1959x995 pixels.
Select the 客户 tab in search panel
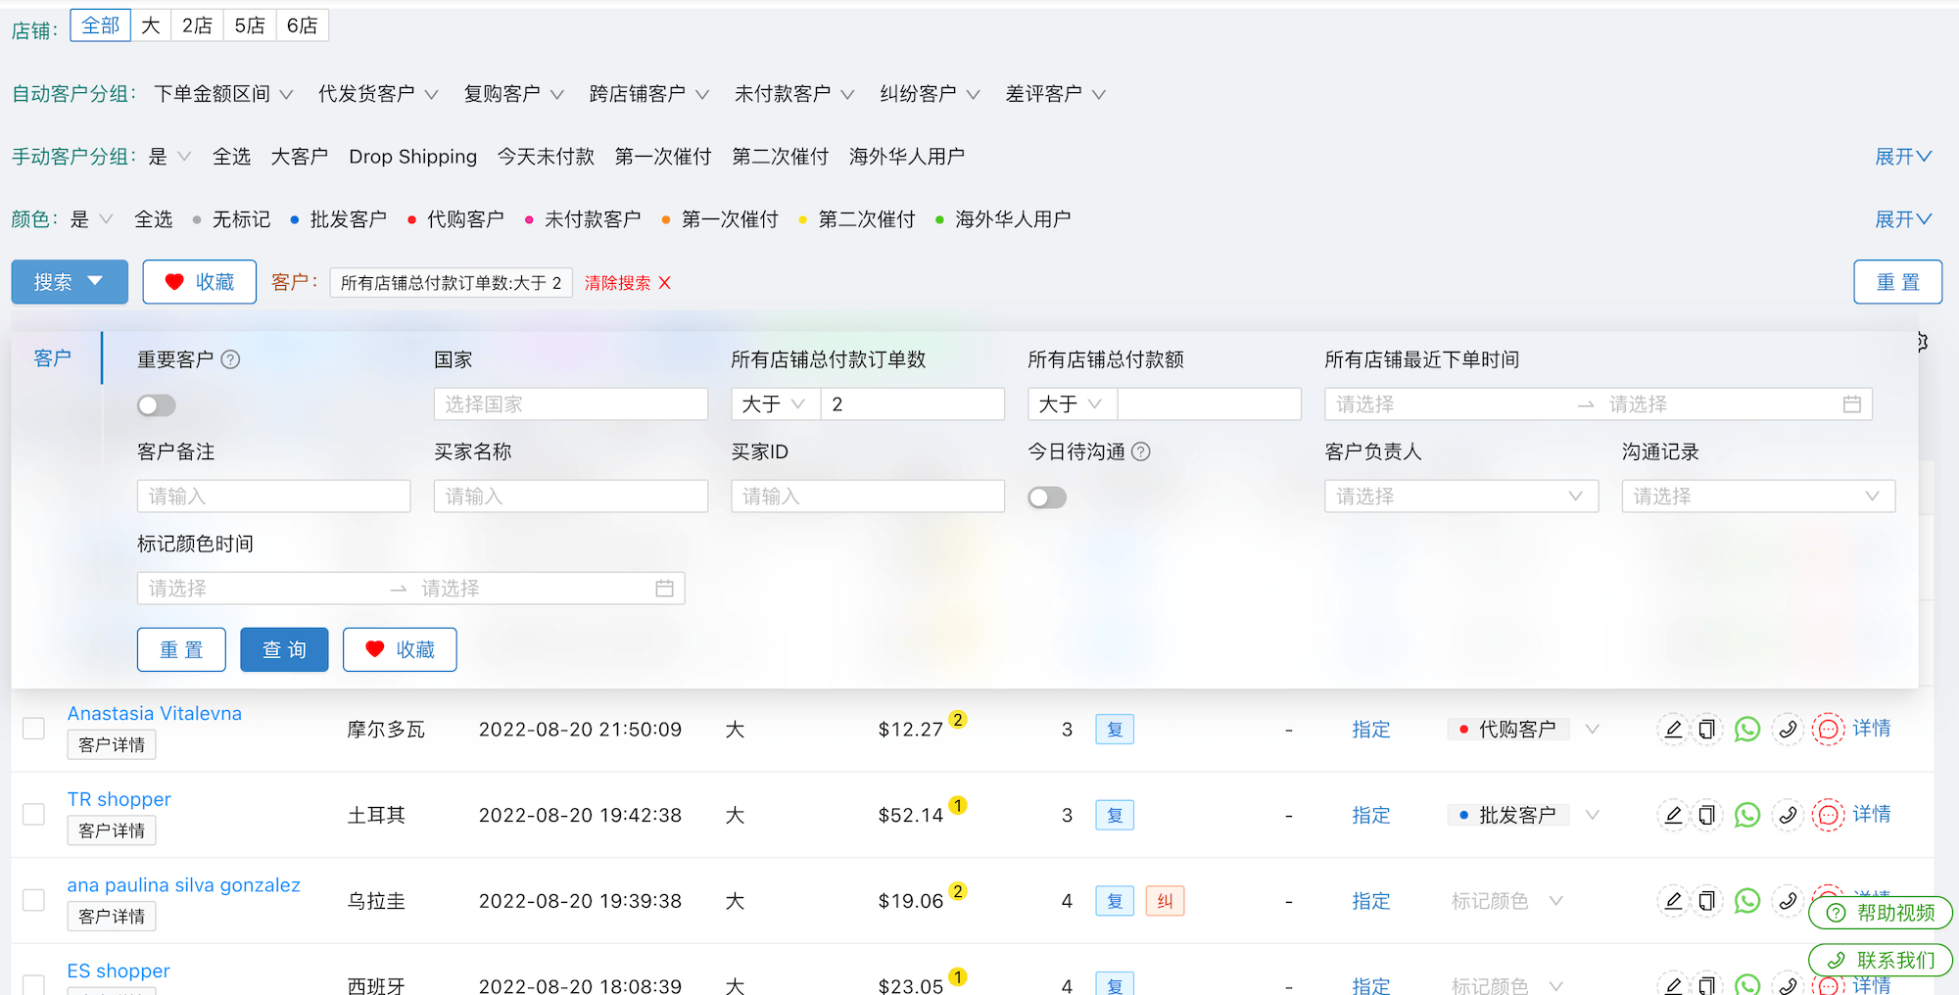53,358
